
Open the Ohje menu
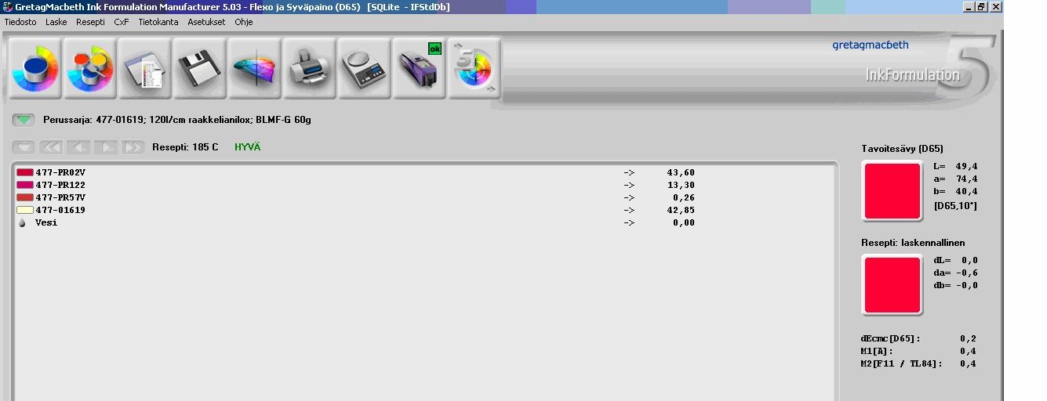pos(244,22)
